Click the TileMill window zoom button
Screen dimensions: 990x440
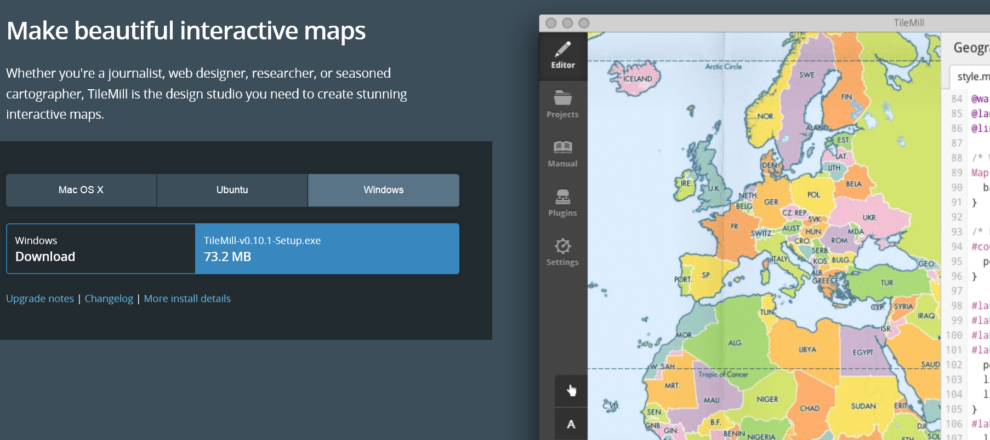[x=584, y=23]
